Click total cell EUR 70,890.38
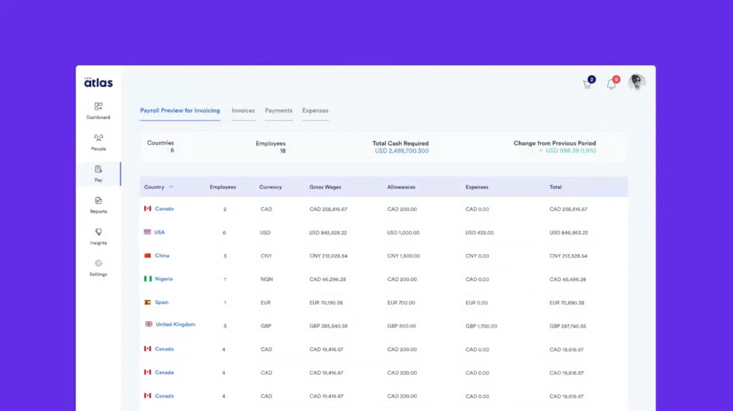Image resolution: width=733 pixels, height=411 pixels. [x=567, y=303]
